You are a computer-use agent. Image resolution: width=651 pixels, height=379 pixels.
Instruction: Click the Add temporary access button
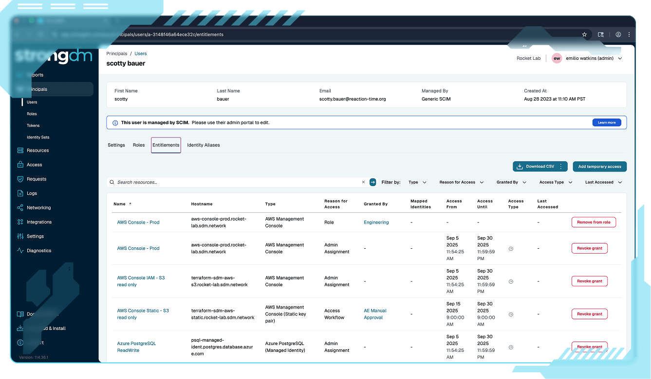click(x=599, y=167)
